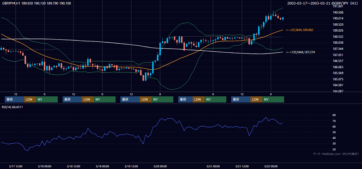Viewport: 362px width, 169px height.
Task: Click the 184.087 price axis label
Action: click(338, 91)
